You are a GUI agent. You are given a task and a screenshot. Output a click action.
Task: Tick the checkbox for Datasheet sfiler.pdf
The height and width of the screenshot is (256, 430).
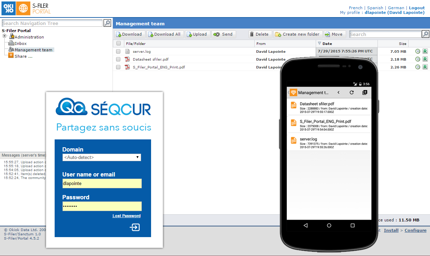pos(118,59)
